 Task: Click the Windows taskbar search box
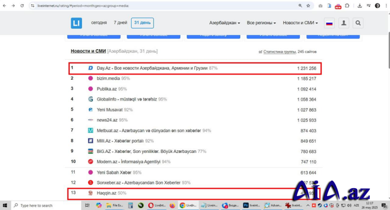[46, 205]
